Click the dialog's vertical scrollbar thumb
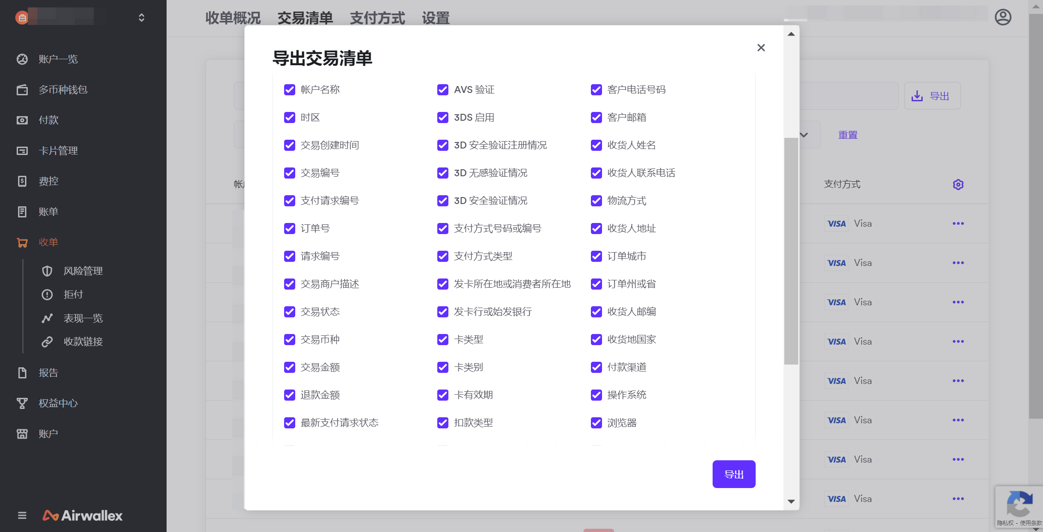 (x=791, y=250)
